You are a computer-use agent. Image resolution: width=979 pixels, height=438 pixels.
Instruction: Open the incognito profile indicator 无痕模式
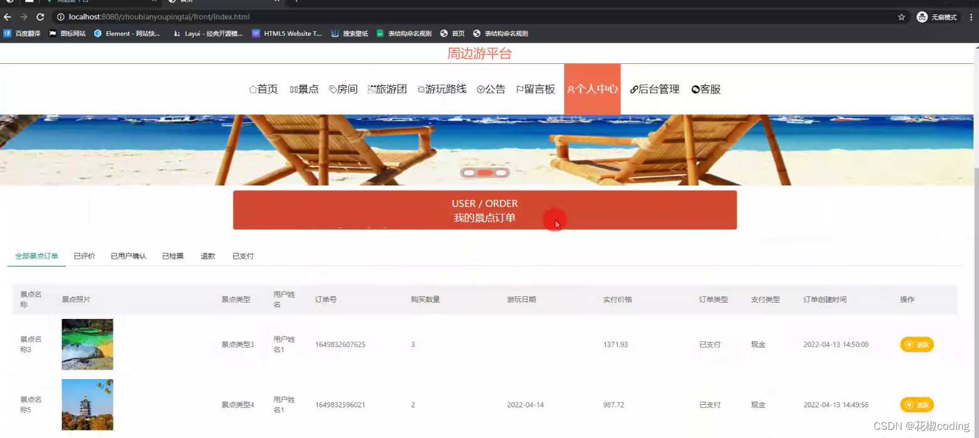click(x=938, y=17)
